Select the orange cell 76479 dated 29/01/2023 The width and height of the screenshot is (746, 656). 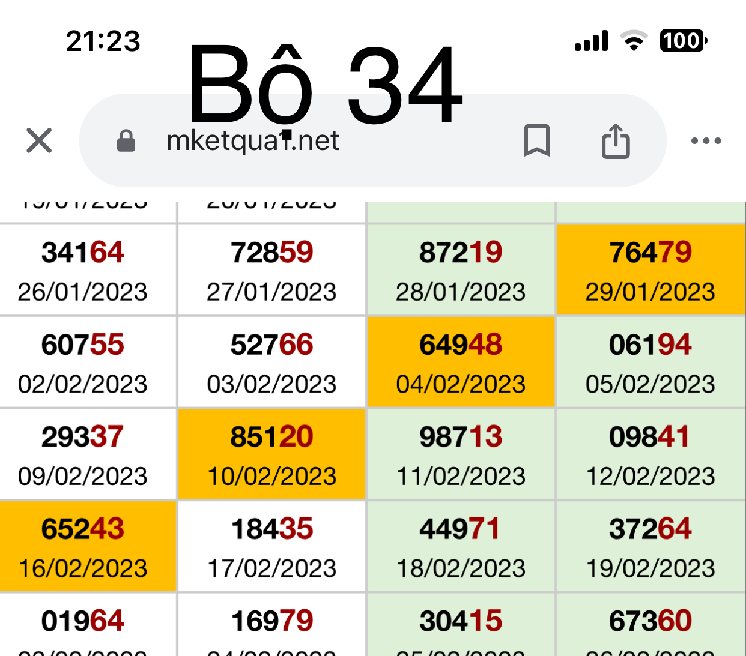tap(650, 270)
